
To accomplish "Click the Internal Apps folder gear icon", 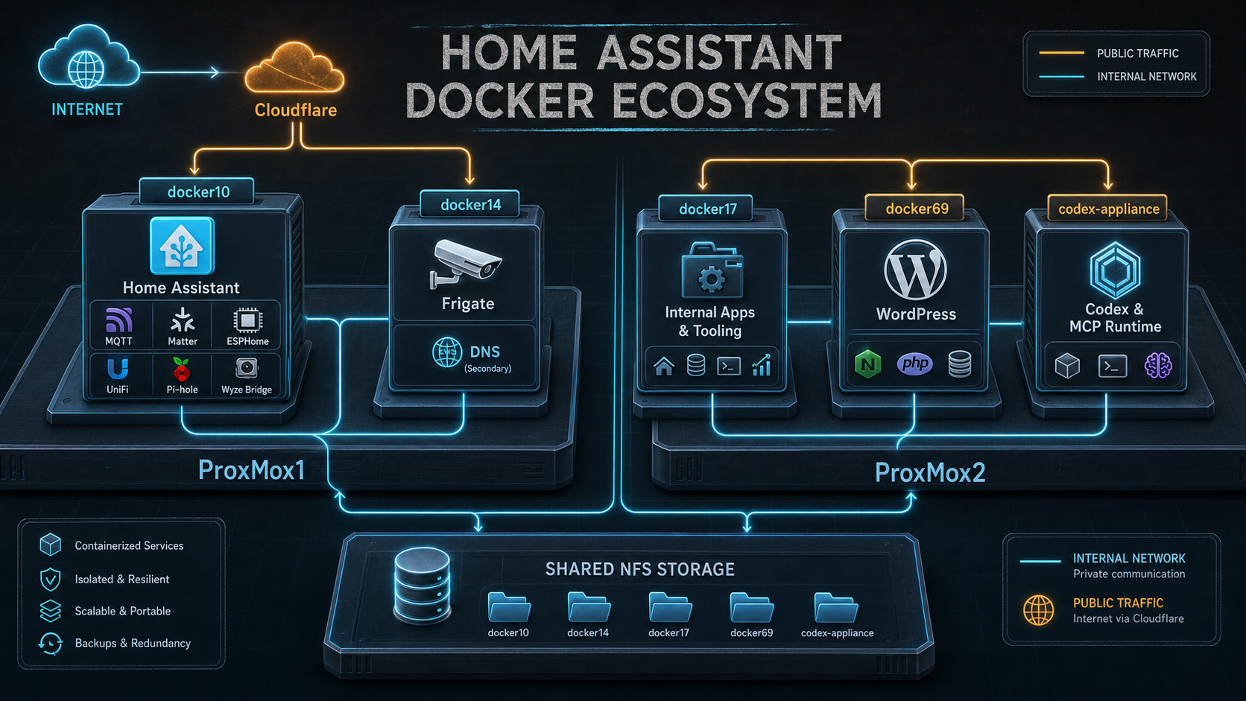I will coord(712,270).
